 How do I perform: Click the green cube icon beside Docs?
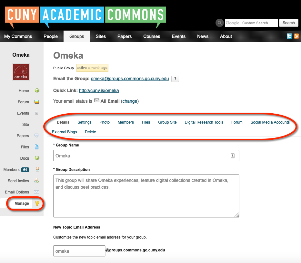(37, 158)
